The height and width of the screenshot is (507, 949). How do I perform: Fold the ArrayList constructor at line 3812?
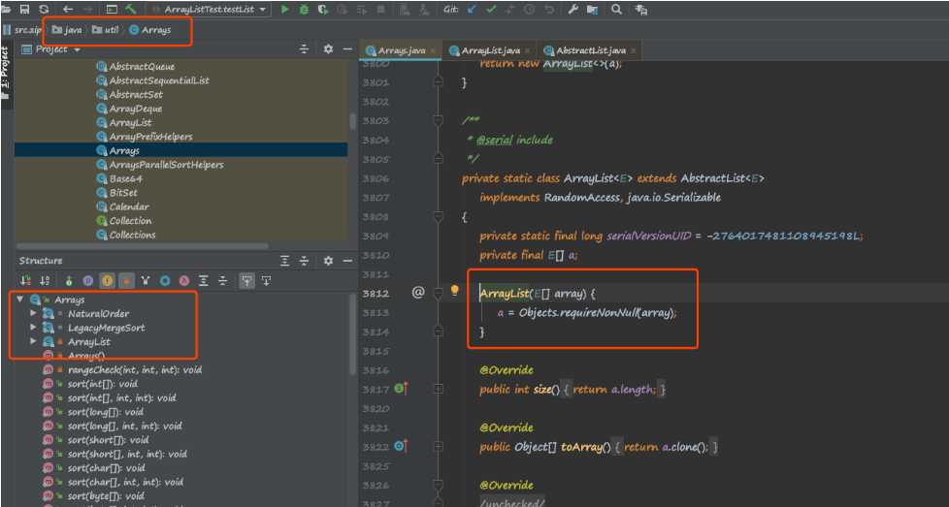[439, 293]
